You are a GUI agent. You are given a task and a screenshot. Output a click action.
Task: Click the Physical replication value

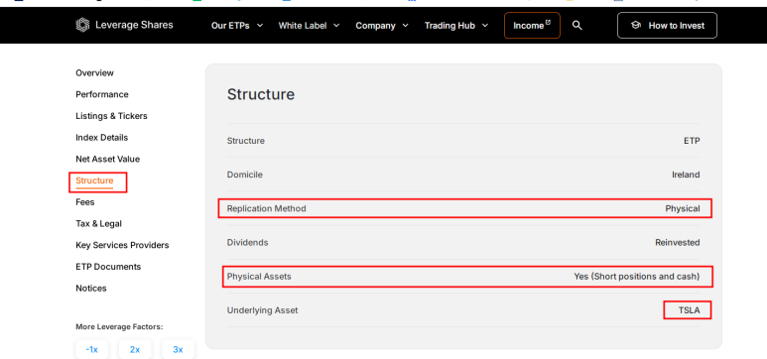click(683, 208)
